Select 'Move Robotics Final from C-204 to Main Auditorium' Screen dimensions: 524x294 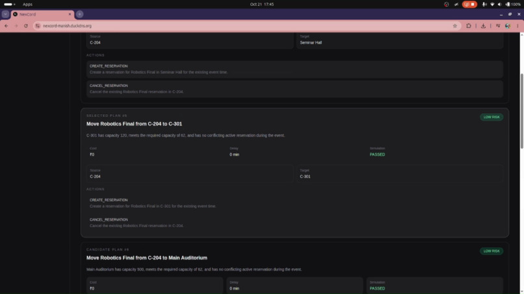coord(147,258)
